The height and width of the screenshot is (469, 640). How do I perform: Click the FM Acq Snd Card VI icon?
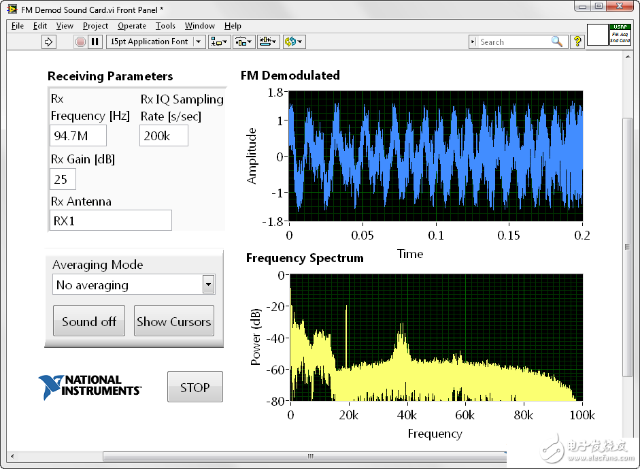click(x=620, y=35)
